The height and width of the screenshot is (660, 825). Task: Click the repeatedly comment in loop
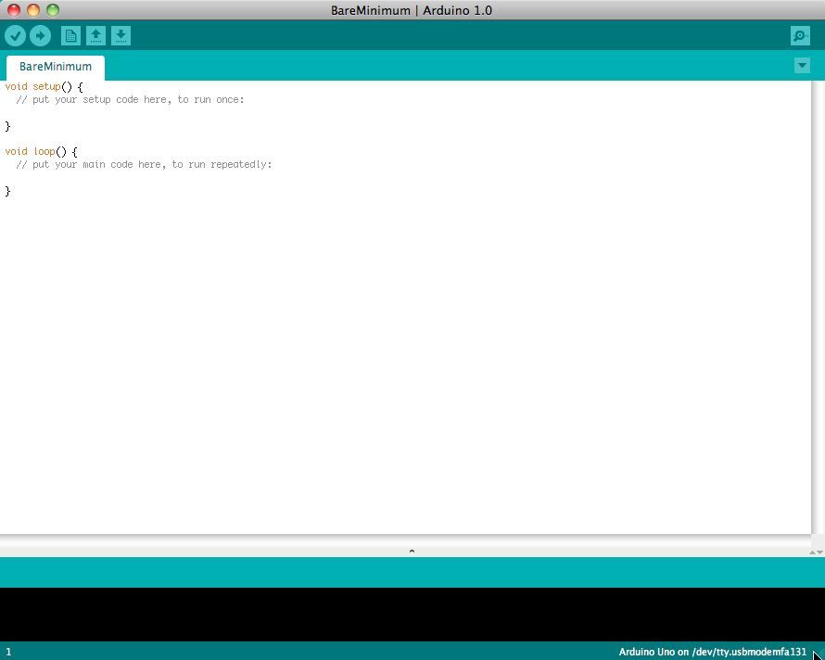[x=144, y=164]
